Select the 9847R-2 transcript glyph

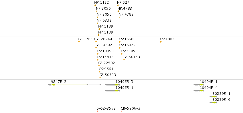point(75,85)
